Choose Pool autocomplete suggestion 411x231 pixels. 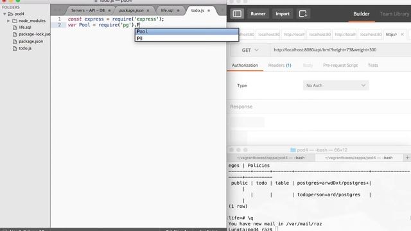(x=187, y=31)
